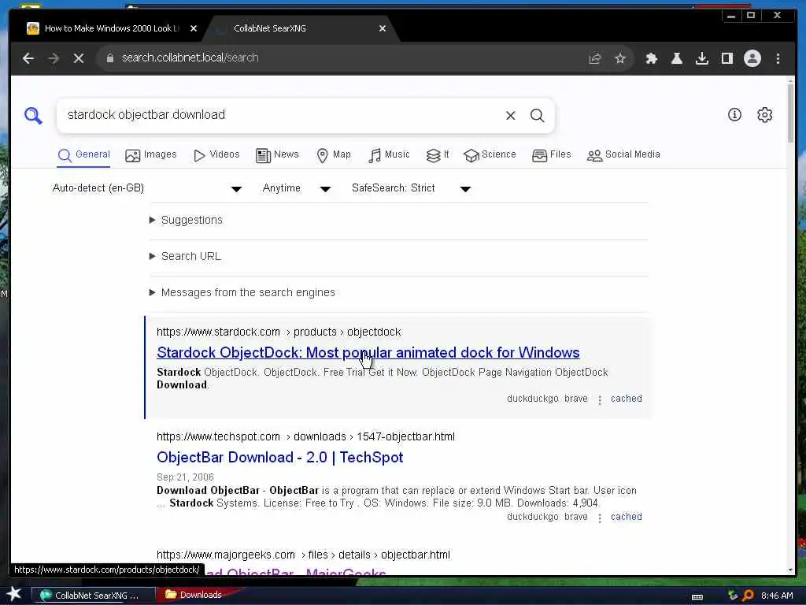
Task: Open the Chrome Labs flask icon
Action: pos(676,58)
